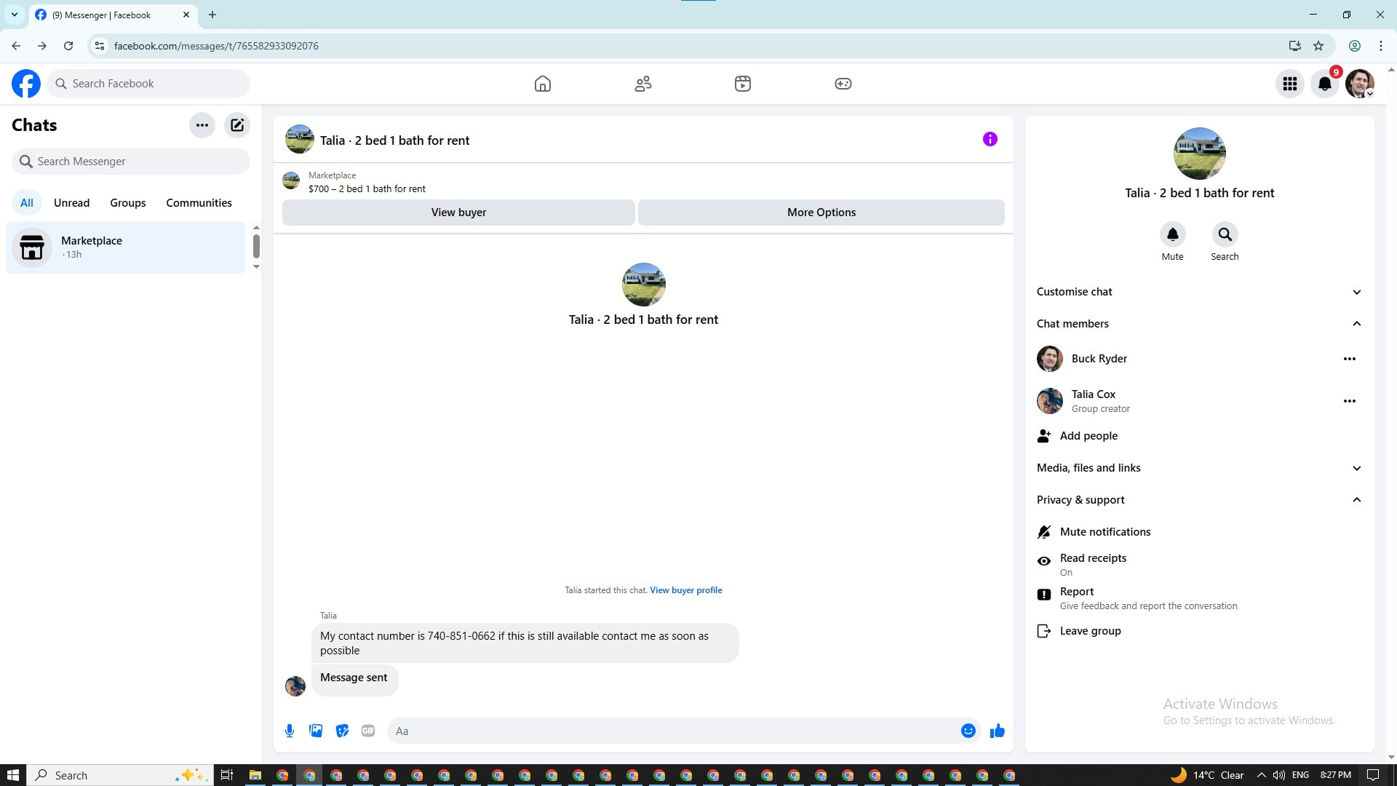
Task: Click the chat list scrollbar
Action: pyautogui.click(x=256, y=246)
